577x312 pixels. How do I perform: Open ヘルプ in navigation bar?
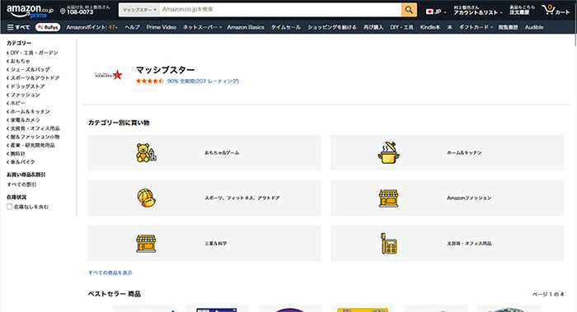(x=132, y=27)
